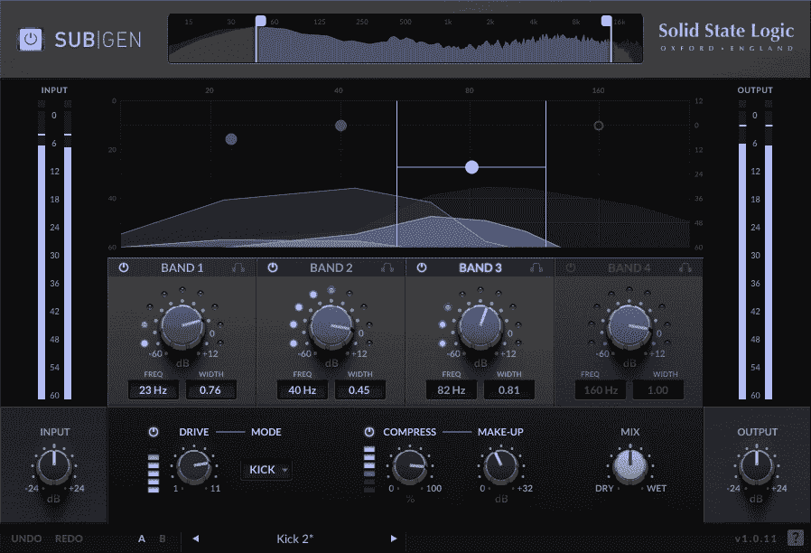
Task: Solo Band 1 using its headphone icon
Action: [239, 267]
